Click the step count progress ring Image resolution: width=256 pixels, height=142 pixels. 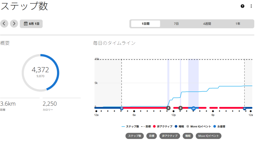pos(40,73)
